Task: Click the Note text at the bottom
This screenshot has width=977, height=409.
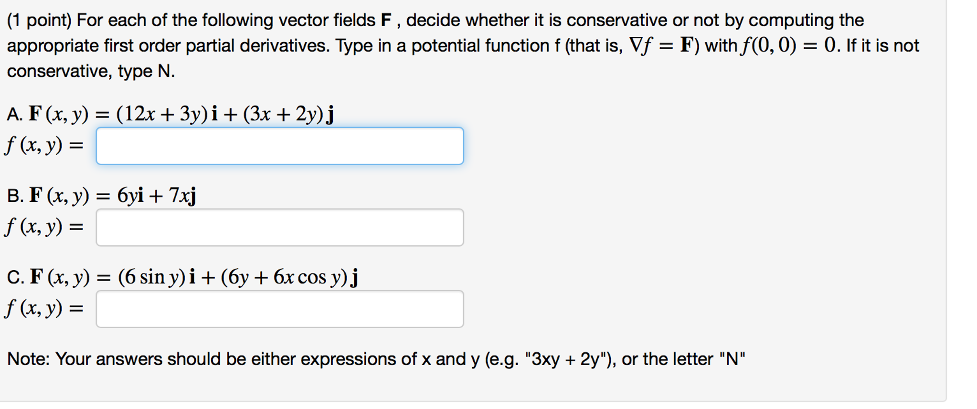Action: [377, 359]
